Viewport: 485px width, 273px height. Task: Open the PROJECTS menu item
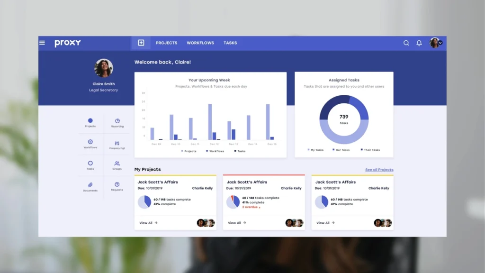(x=166, y=43)
